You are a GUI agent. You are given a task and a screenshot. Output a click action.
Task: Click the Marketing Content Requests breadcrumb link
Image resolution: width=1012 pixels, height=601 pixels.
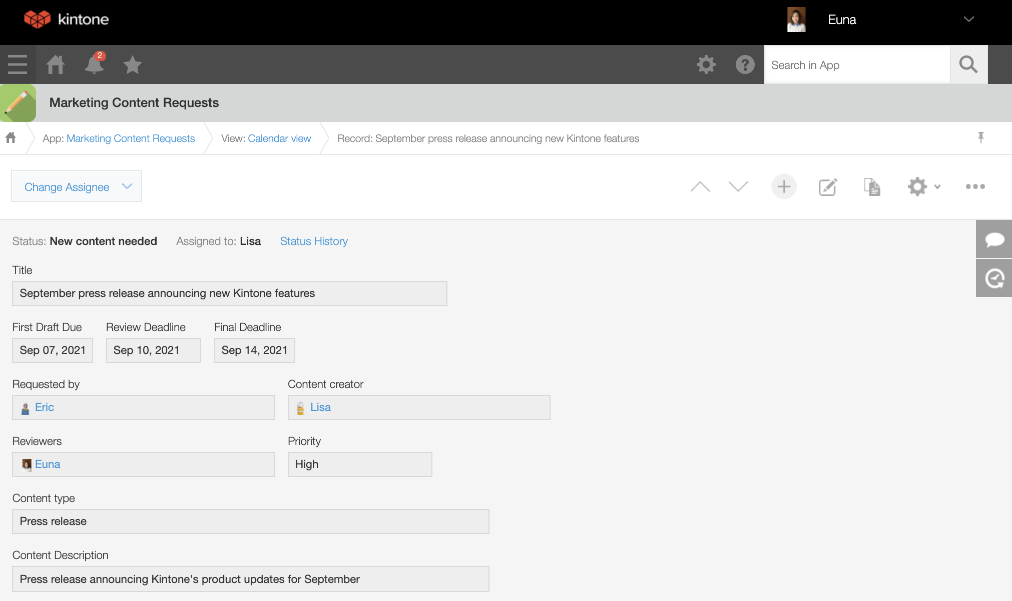click(x=131, y=138)
